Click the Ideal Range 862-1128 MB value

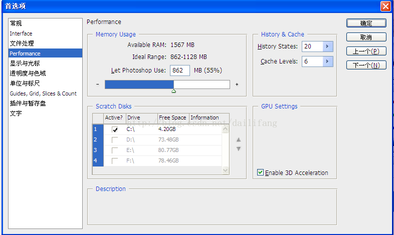(x=188, y=57)
